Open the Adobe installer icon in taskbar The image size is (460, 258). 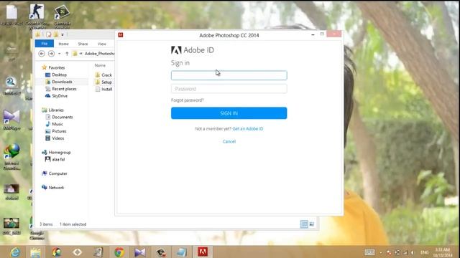click(x=203, y=252)
